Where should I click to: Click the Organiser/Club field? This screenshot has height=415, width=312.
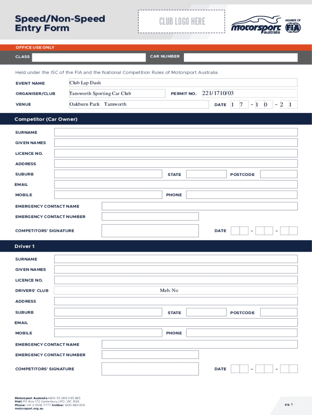pos(117,94)
